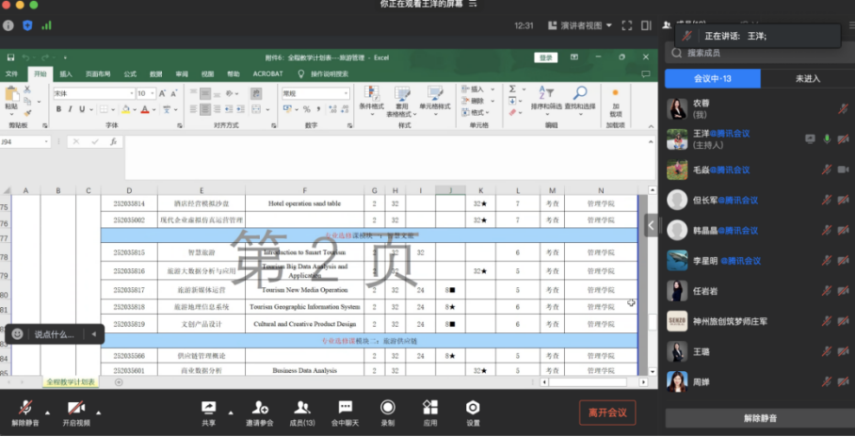Viewport: 855px width, 437px height.
Task: Click the green network signal icon
Action: coord(46,25)
